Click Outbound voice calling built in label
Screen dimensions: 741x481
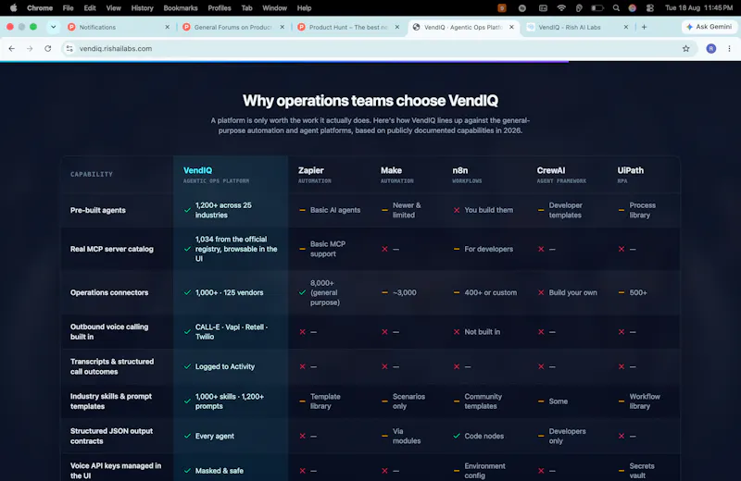109,332
